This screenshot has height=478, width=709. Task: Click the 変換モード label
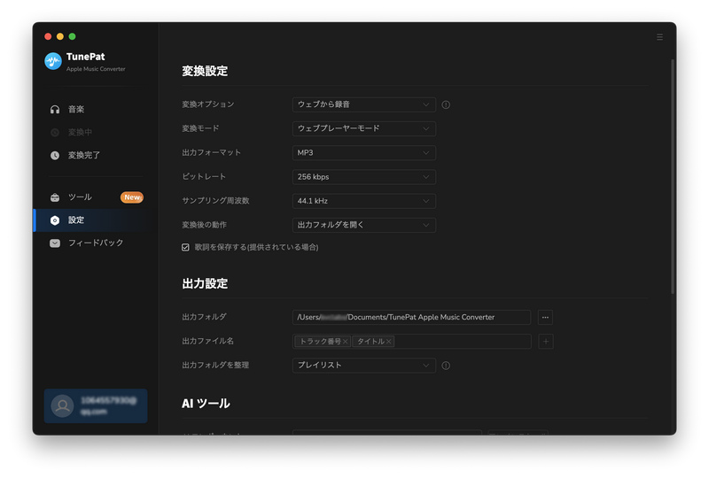200,128
